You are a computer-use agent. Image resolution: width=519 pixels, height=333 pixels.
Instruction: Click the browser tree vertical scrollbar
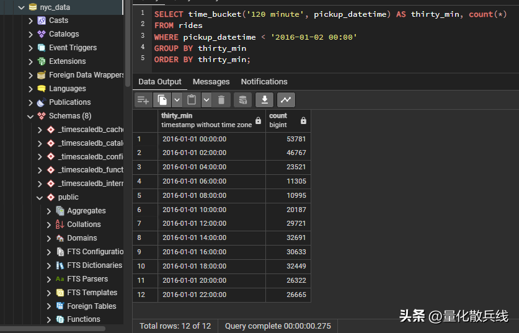point(128,43)
